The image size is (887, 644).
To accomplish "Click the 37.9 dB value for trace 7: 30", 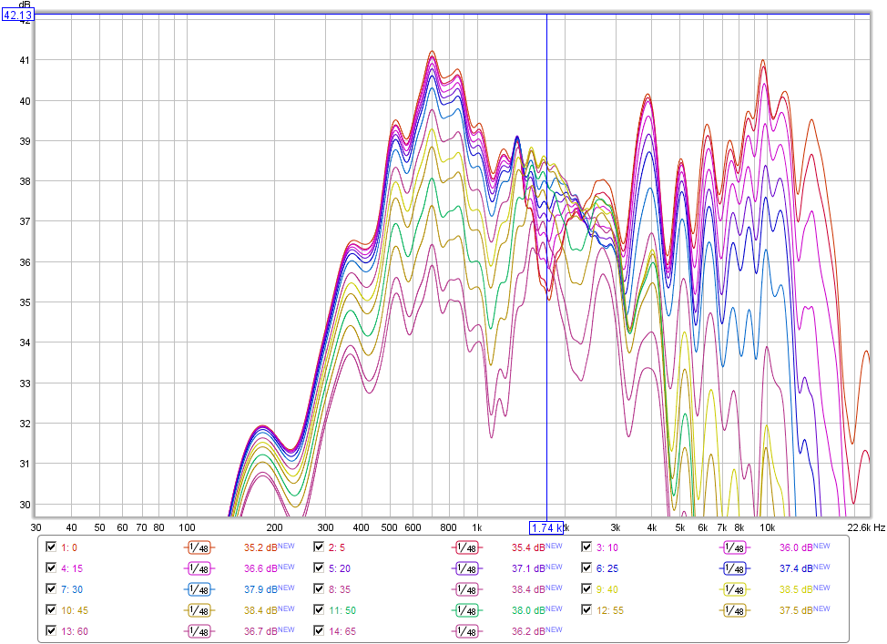I will tap(260, 589).
